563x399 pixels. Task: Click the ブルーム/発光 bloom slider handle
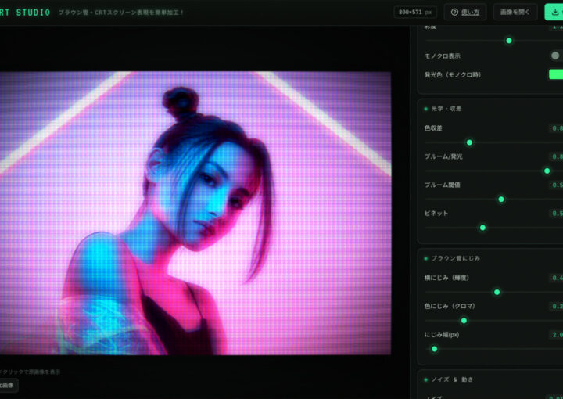pyautogui.click(x=547, y=171)
